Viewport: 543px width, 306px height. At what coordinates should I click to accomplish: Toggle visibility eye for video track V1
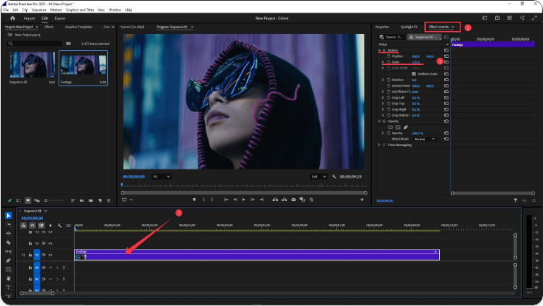coord(50,255)
